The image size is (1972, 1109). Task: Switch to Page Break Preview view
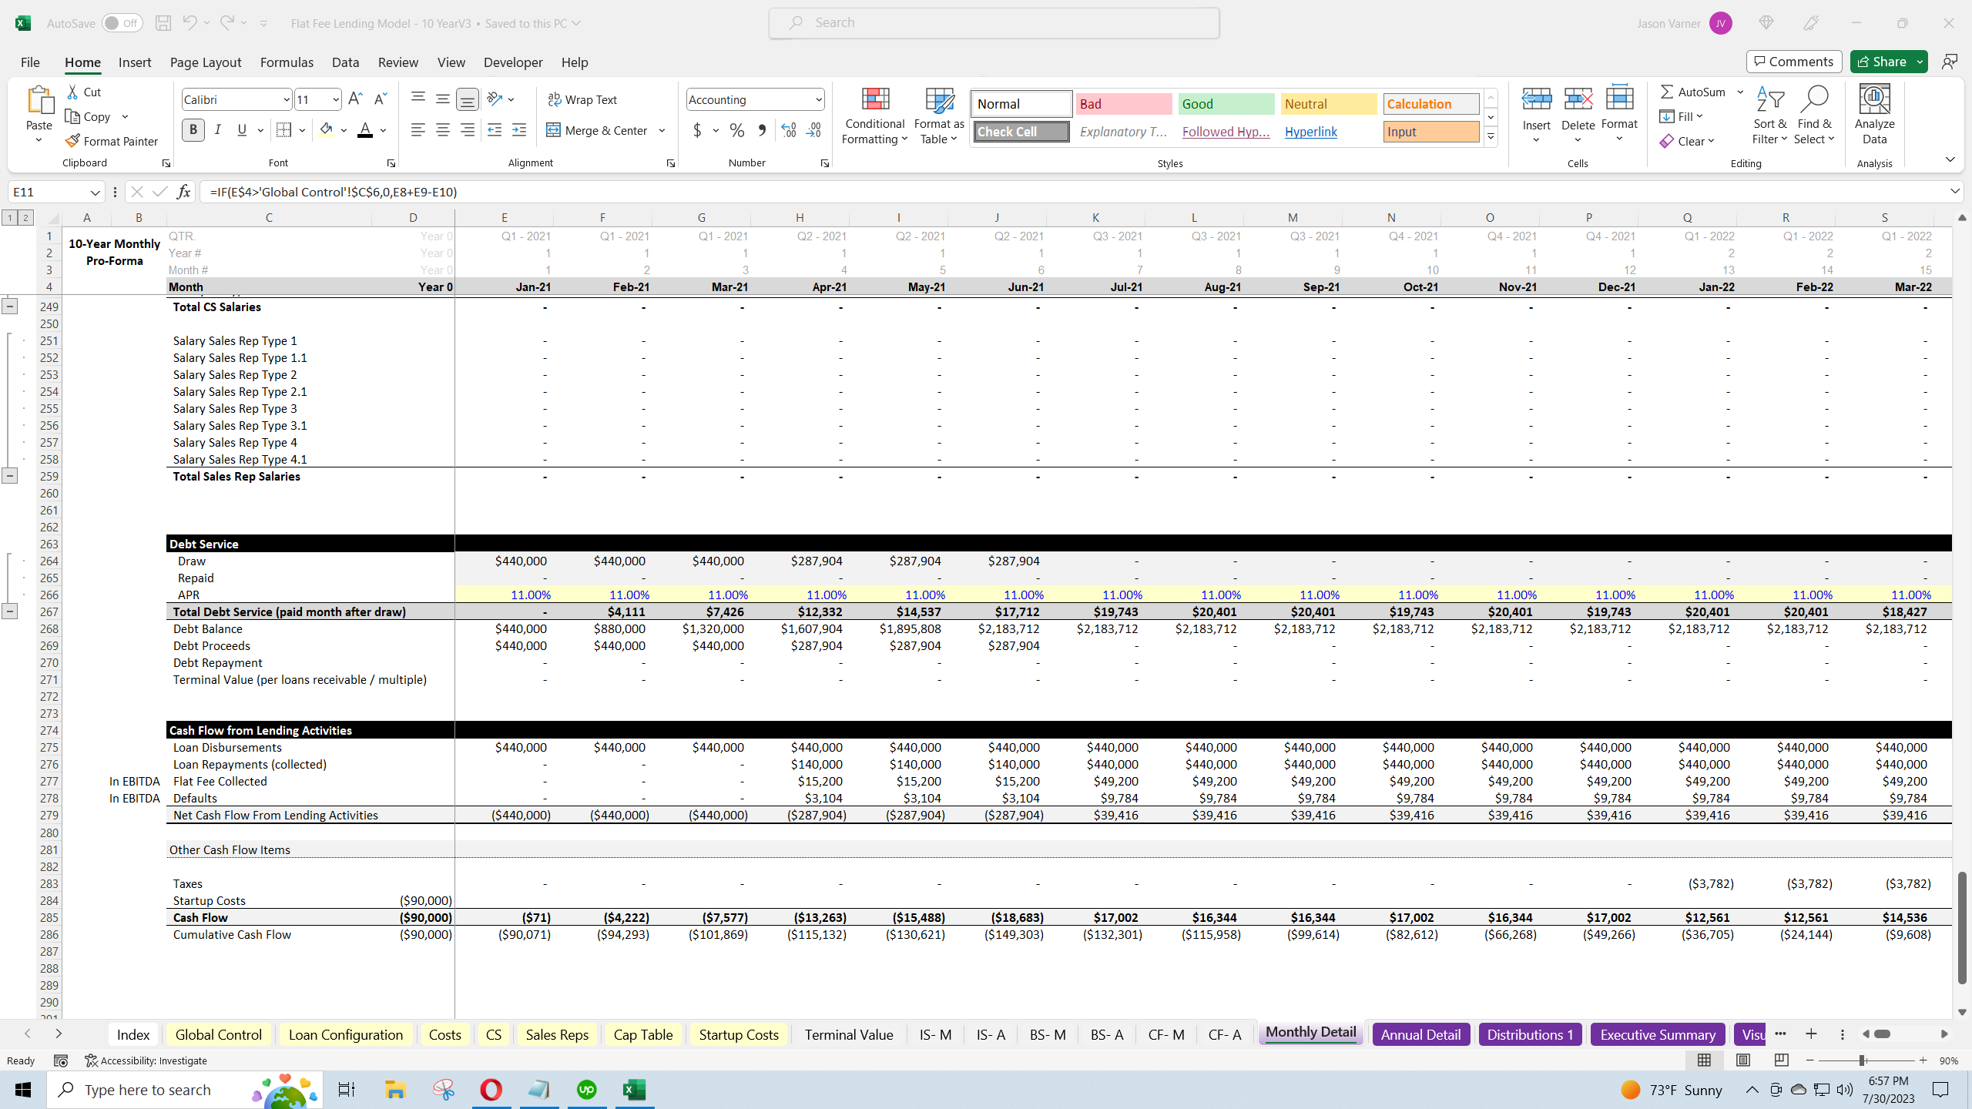pos(1781,1060)
